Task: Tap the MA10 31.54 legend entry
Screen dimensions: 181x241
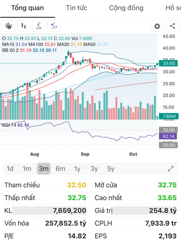Action: pos(14,44)
